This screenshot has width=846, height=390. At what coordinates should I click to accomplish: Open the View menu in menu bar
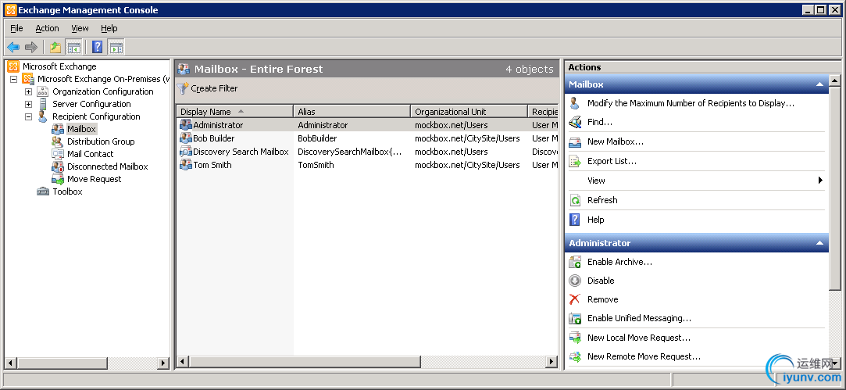(80, 28)
